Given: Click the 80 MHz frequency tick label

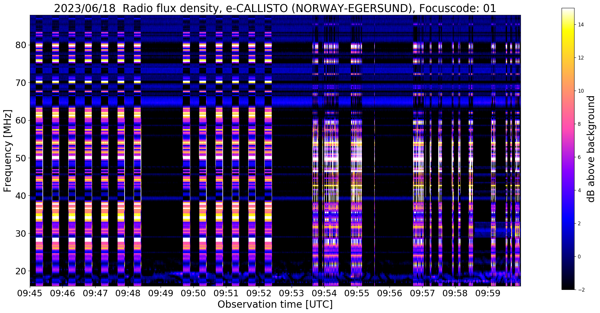Looking at the screenshot, I should point(21,45).
